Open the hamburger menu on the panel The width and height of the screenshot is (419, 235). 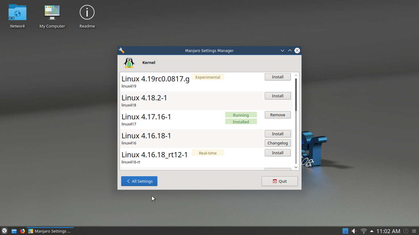click(414, 231)
